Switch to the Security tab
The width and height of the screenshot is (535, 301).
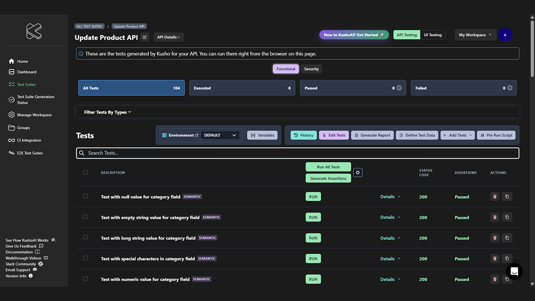point(311,69)
